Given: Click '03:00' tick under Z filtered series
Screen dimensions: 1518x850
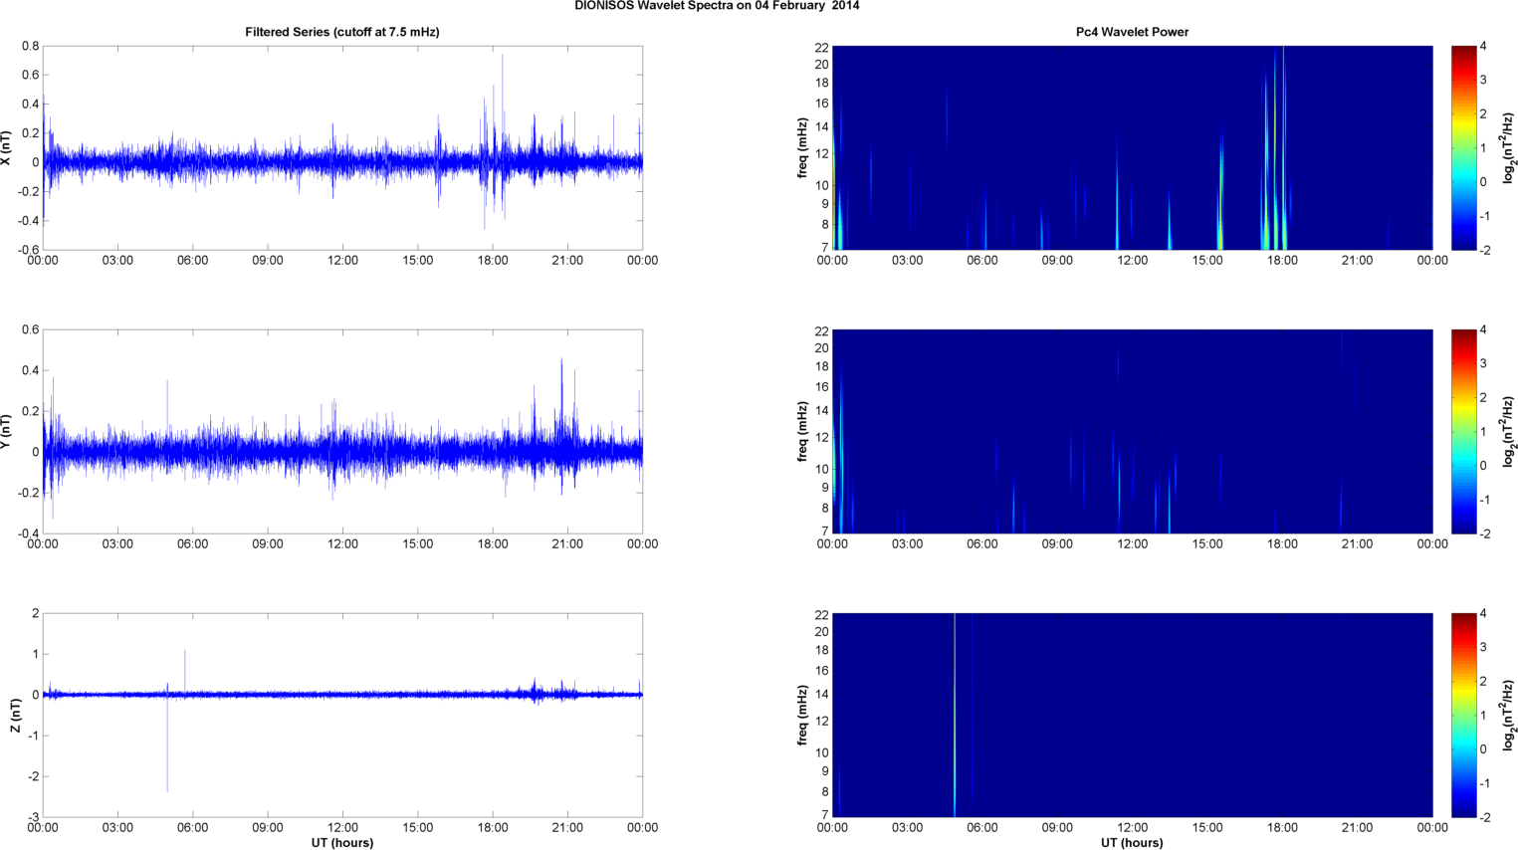Looking at the screenshot, I should (x=117, y=828).
